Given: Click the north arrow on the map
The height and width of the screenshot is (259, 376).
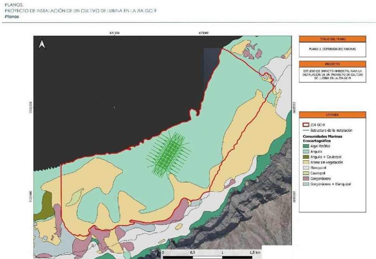Looking at the screenshot, I should point(42,45).
